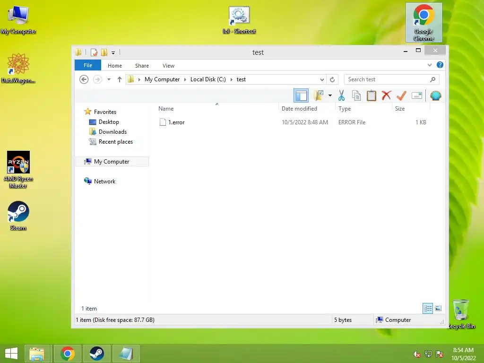Screen dimensions: 484x363
Task: Open the View ribbon tab
Action: pyautogui.click(x=168, y=66)
